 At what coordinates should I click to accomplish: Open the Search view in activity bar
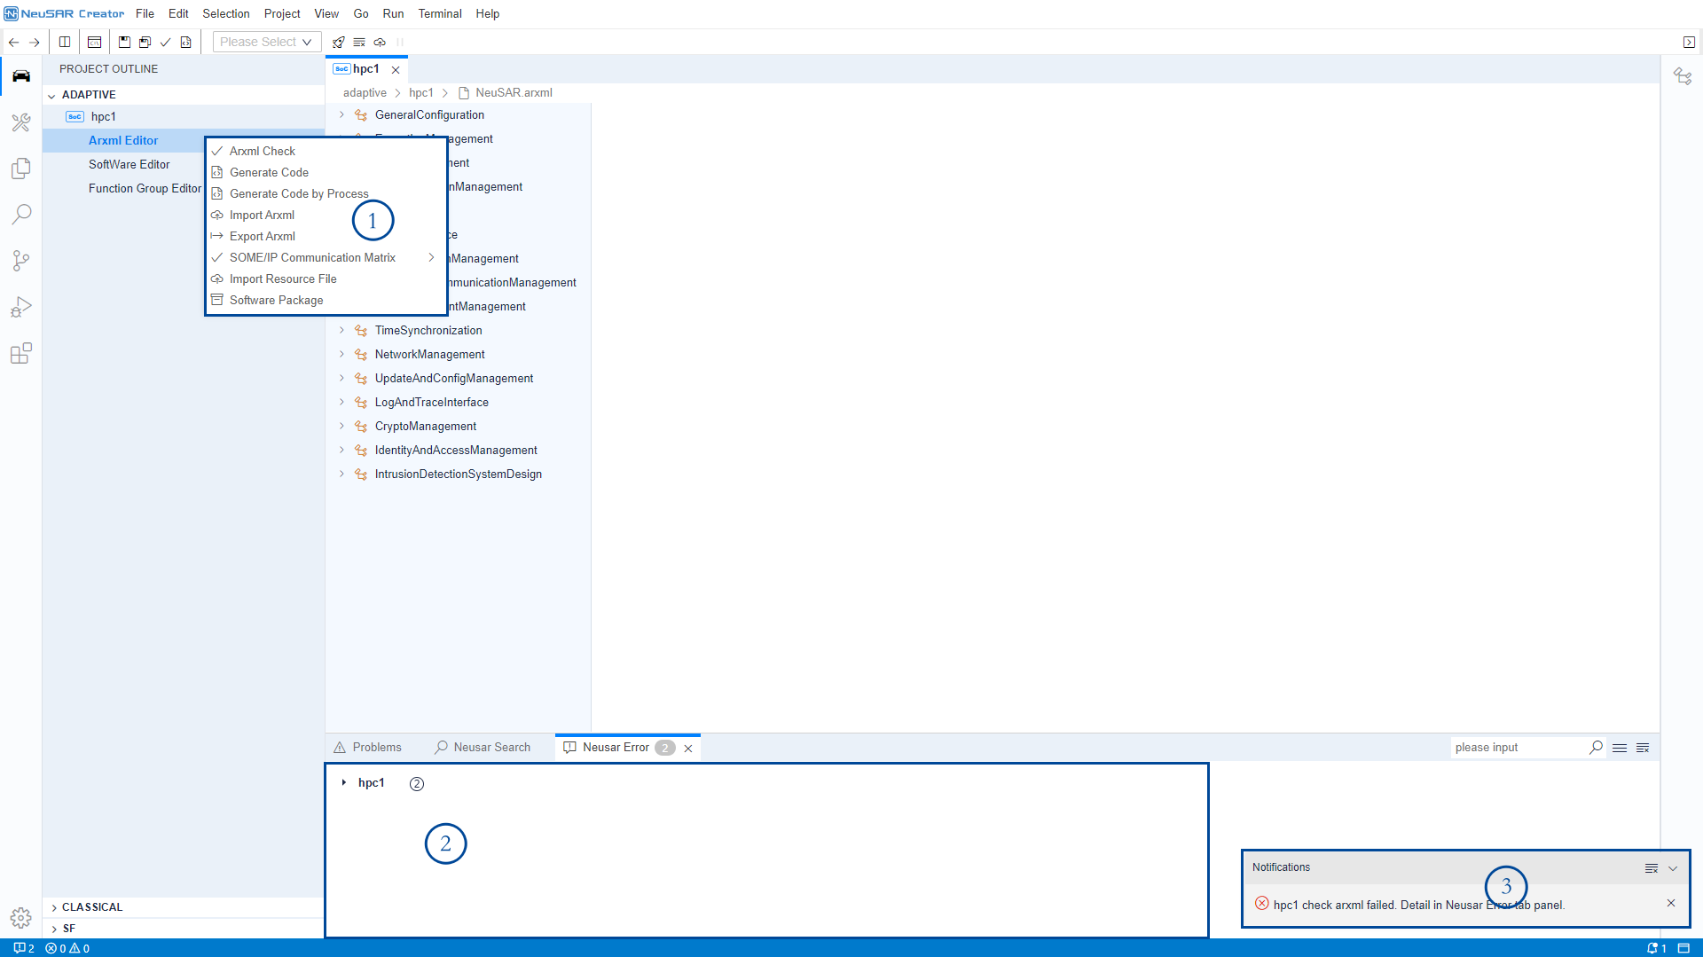click(x=21, y=215)
